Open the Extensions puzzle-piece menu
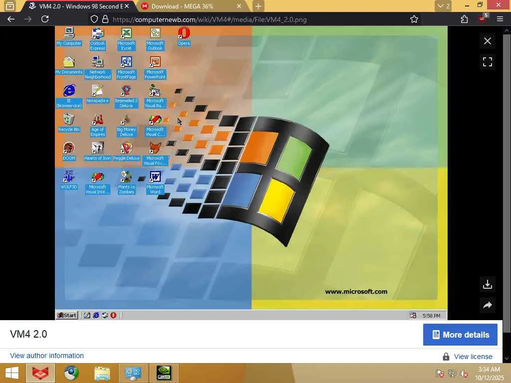Viewport: 511px width, 383px height. 464,19
